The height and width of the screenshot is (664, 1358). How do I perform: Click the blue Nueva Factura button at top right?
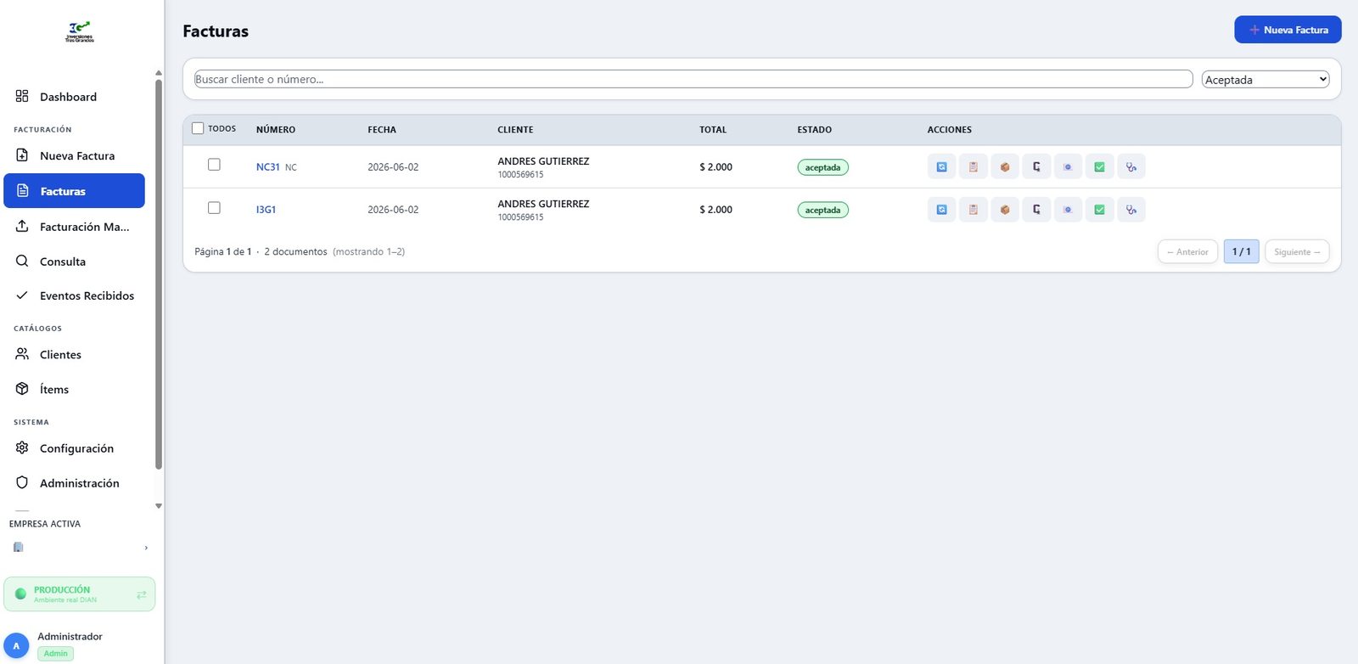click(1288, 30)
